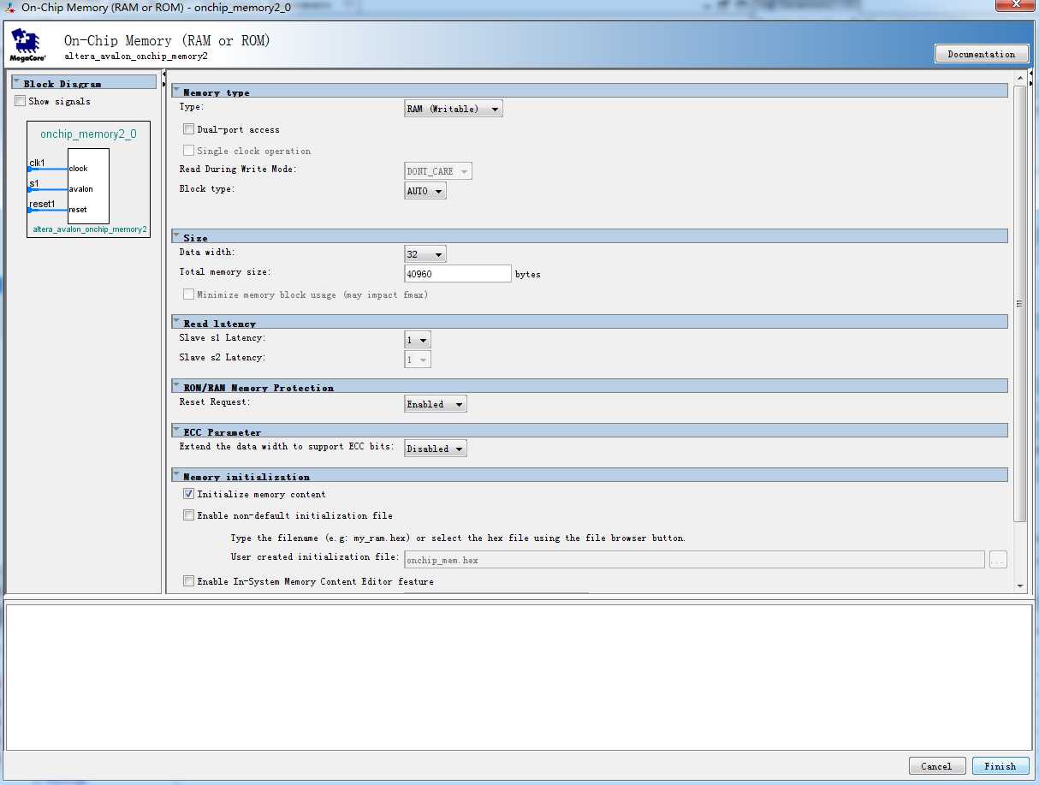Enable In-System Memory Content Editor feature
The image size is (1039, 785).
coord(189,581)
